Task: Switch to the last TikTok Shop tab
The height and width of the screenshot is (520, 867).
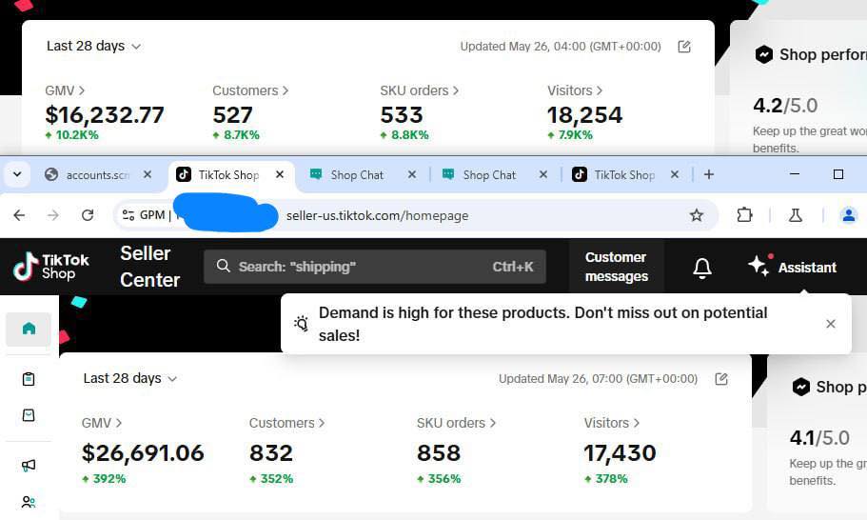Action: pyautogui.click(x=624, y=175)
